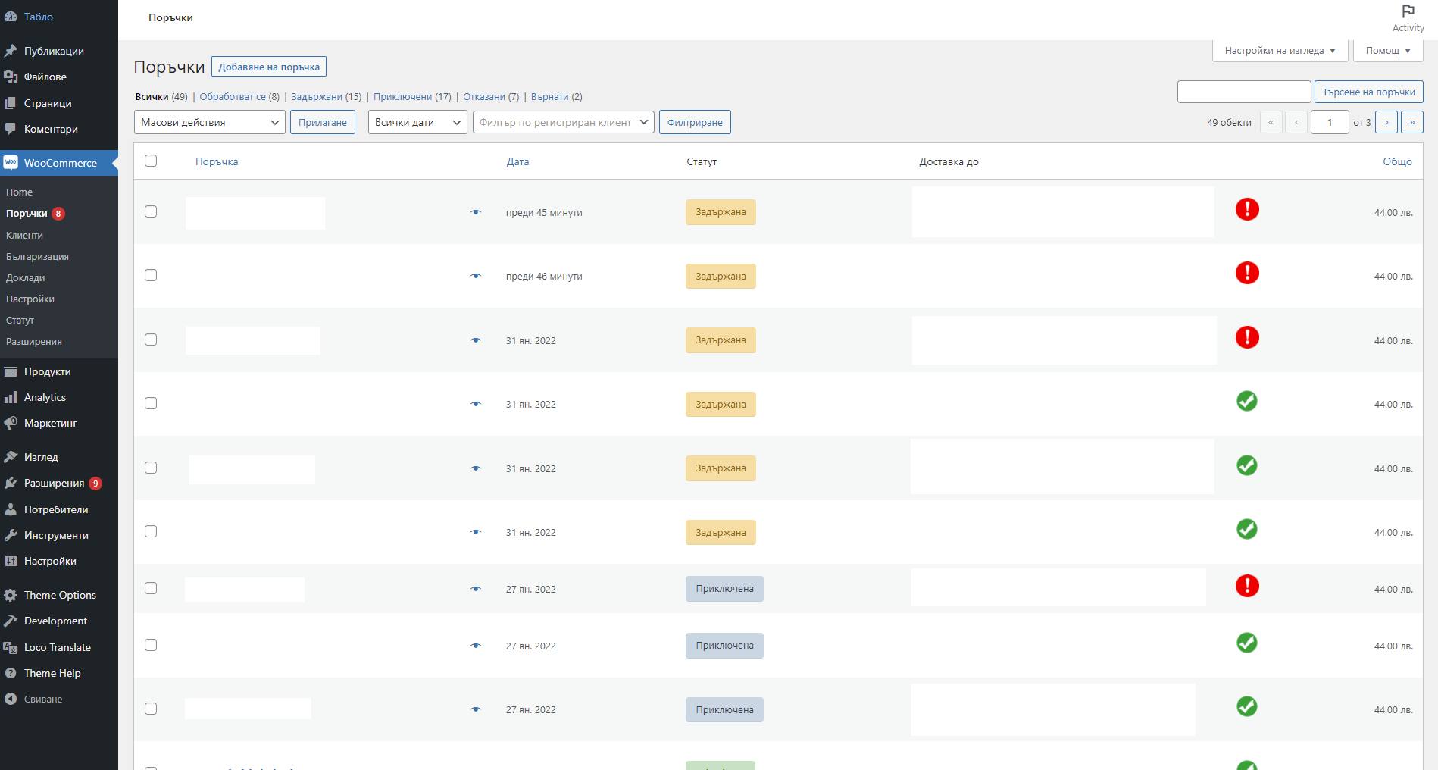Click the Добавяне на поръчка button
Image resolution: width=1438 pixels, height=770 pixels.
269,67
